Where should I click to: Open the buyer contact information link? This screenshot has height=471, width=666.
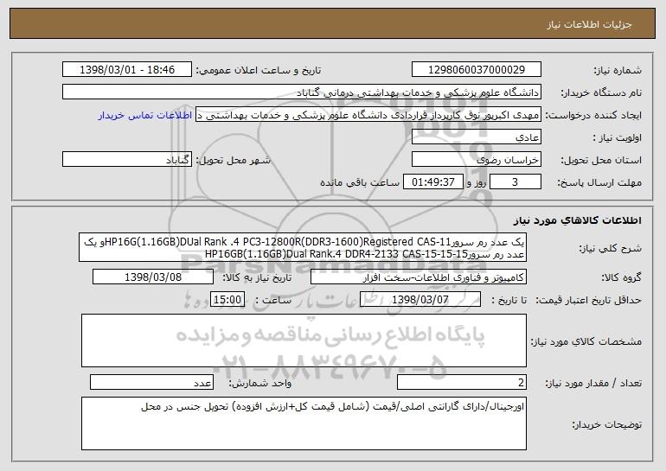[x=145, y=116]
